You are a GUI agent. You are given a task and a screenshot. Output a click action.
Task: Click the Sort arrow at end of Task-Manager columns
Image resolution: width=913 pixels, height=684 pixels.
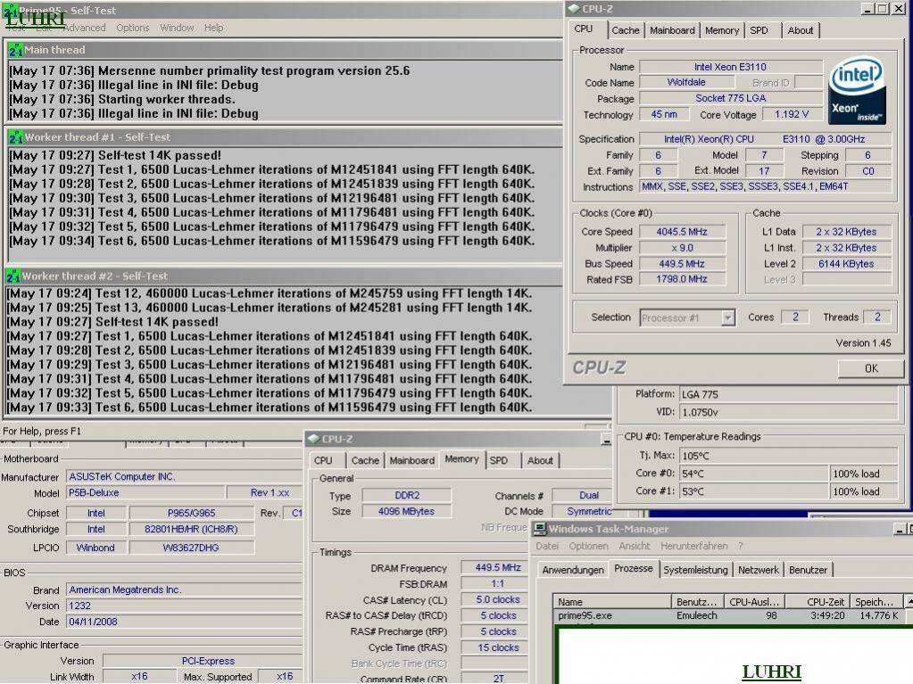[x=908, y=601]
